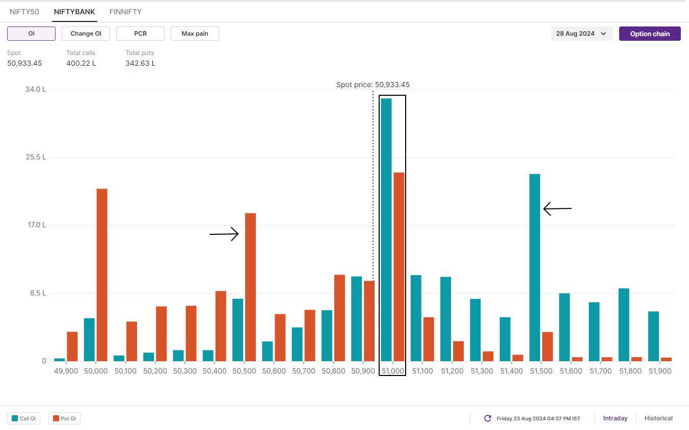The image size is (689, 430).
Task: Click the 50,500 call OI bar
Action: 237,330
